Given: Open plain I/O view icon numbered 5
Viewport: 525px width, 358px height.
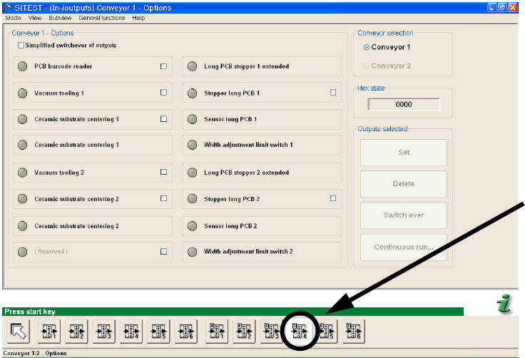Looking at the screenshot, I should [158, 331].
